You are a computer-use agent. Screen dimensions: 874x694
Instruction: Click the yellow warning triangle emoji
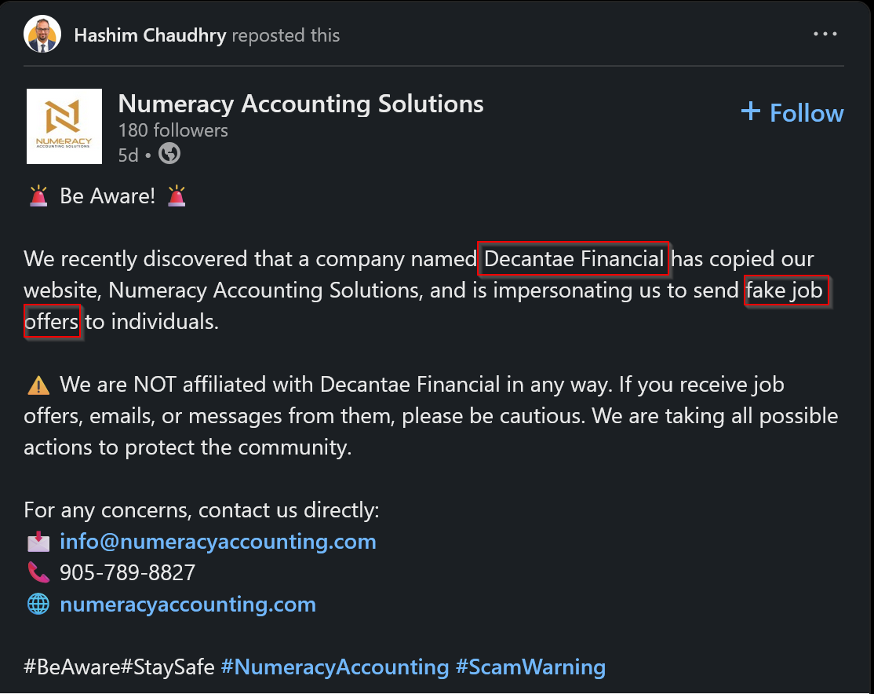[x=38, y=385]
